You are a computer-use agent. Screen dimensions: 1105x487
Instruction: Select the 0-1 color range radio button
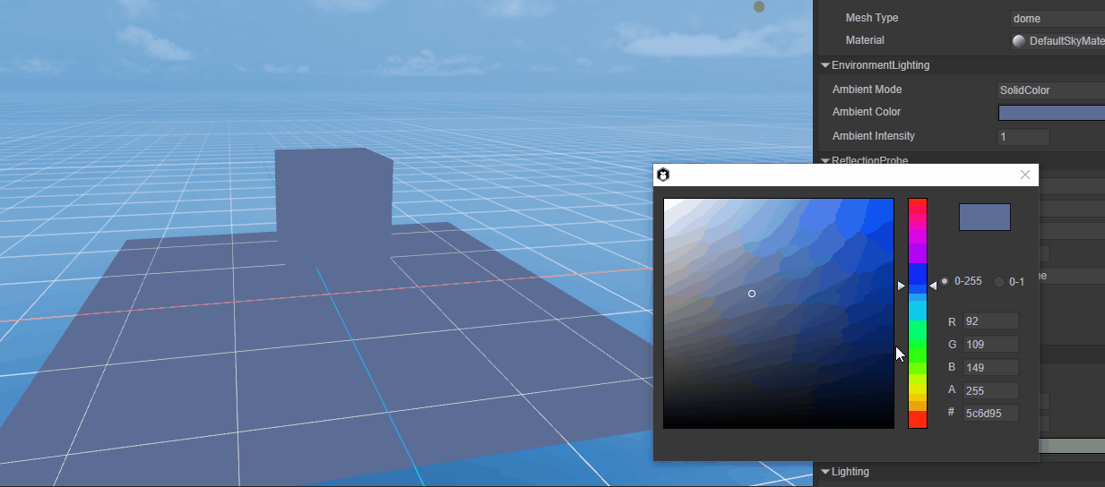[x=999, y=282]
